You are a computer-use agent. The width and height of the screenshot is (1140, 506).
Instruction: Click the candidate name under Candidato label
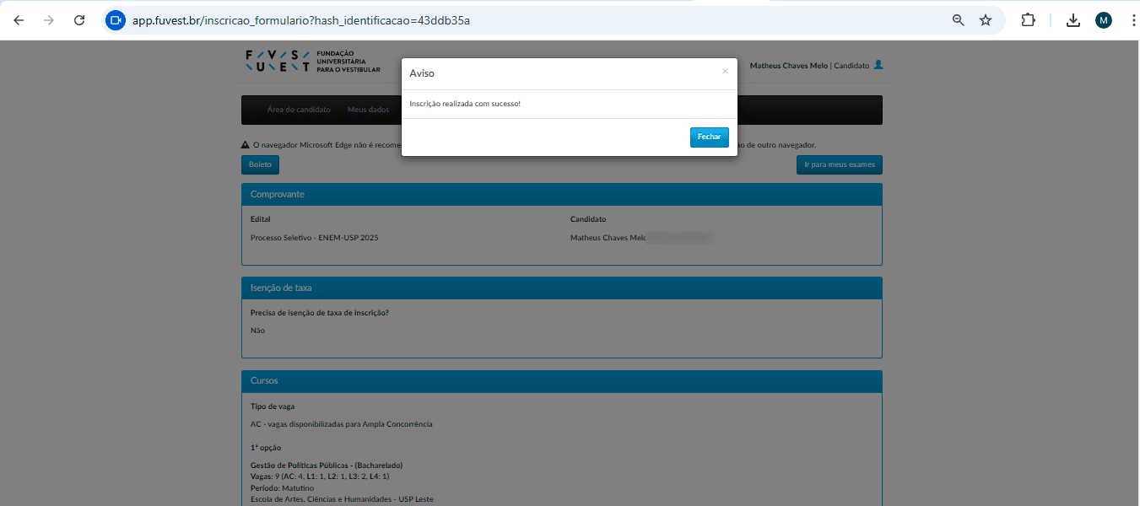pos(608,238)
